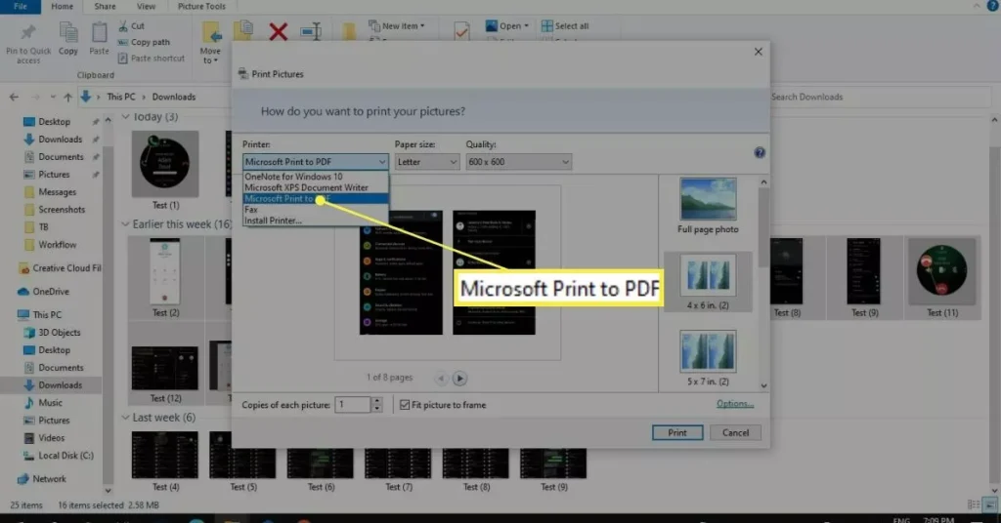Go to previous page in print preview
Image resolution: width=1001 pixels, height=523 pixels.
coord(441,379)
